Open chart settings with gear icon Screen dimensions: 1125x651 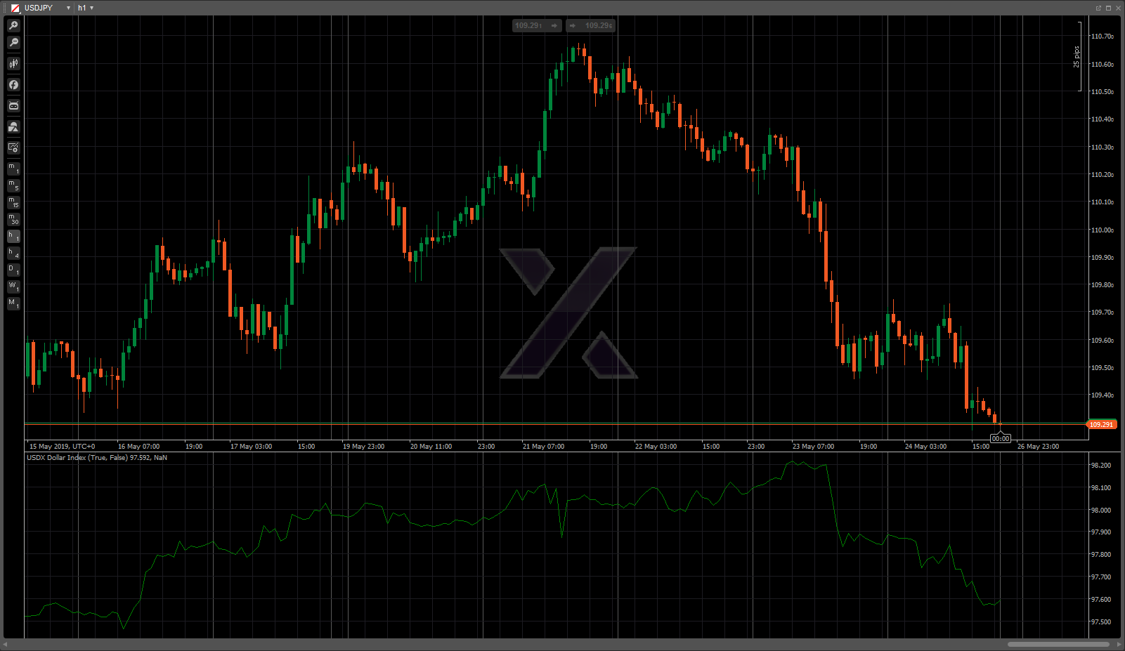coord(13,147)
